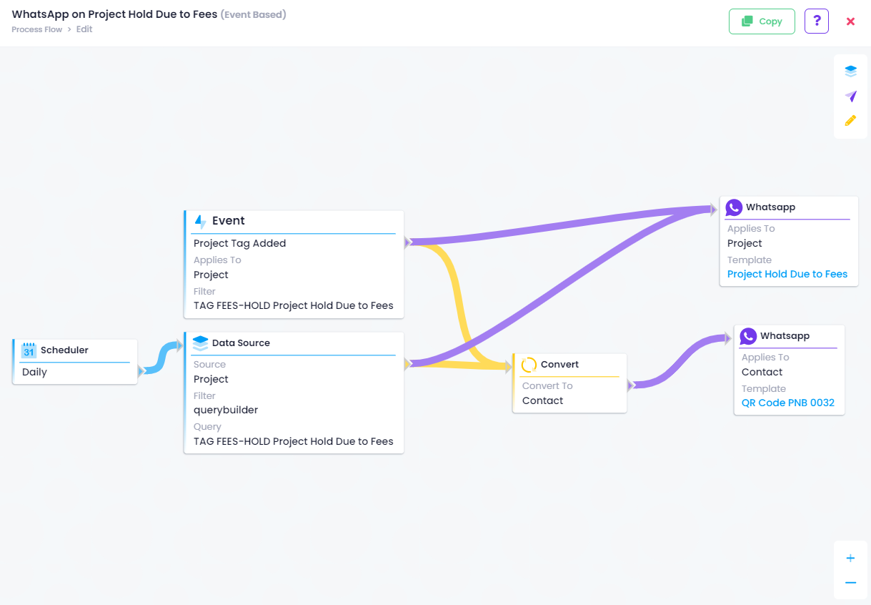Select the Edit breadcrumb item
This screenshot has width=871, height=605.
[84, 29]
